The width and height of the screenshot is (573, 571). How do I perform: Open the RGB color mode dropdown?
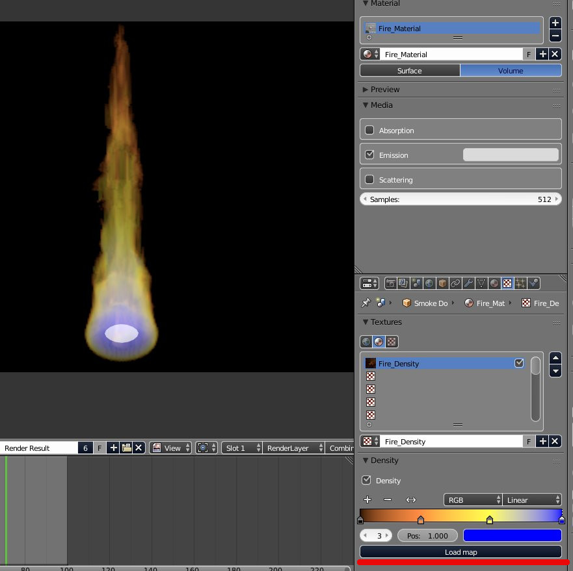(x=472, y=500)
